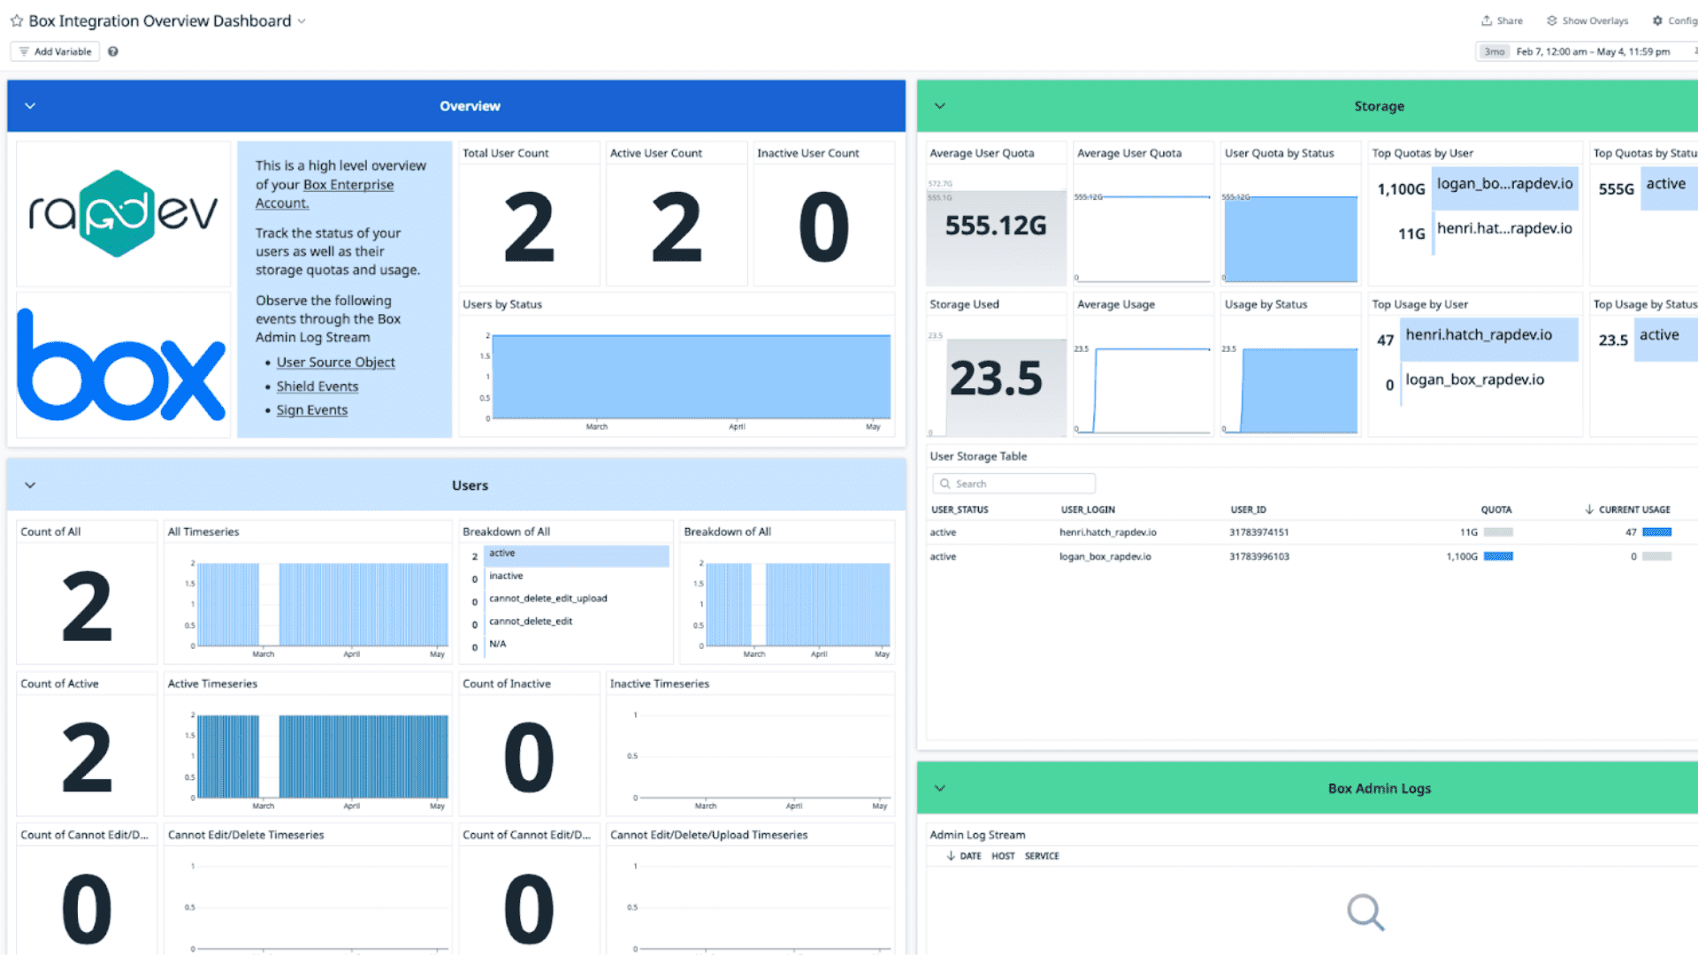Sort table by USER_STATUS column

960,509
